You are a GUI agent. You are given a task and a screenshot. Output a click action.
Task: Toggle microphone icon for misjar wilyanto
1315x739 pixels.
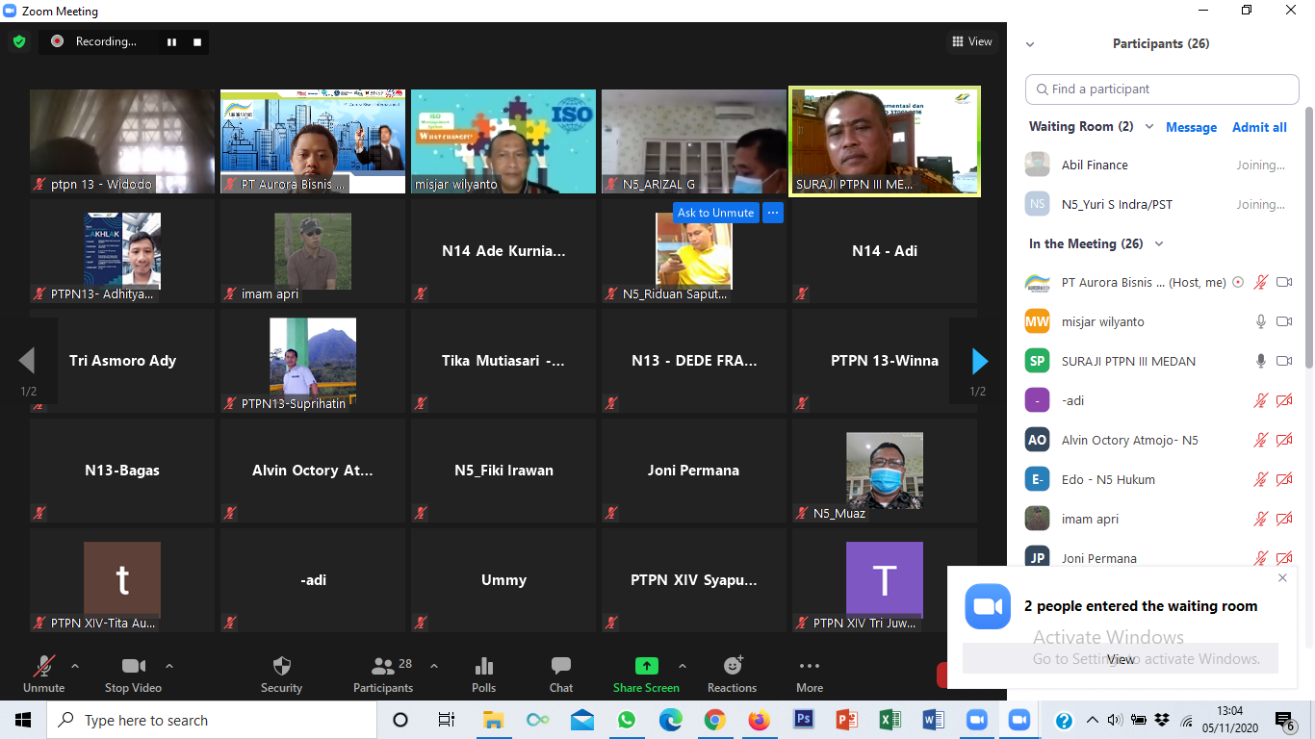coord(1260,321)
